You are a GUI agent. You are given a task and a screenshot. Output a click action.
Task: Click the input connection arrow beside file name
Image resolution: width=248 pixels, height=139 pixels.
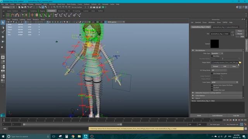232,32
